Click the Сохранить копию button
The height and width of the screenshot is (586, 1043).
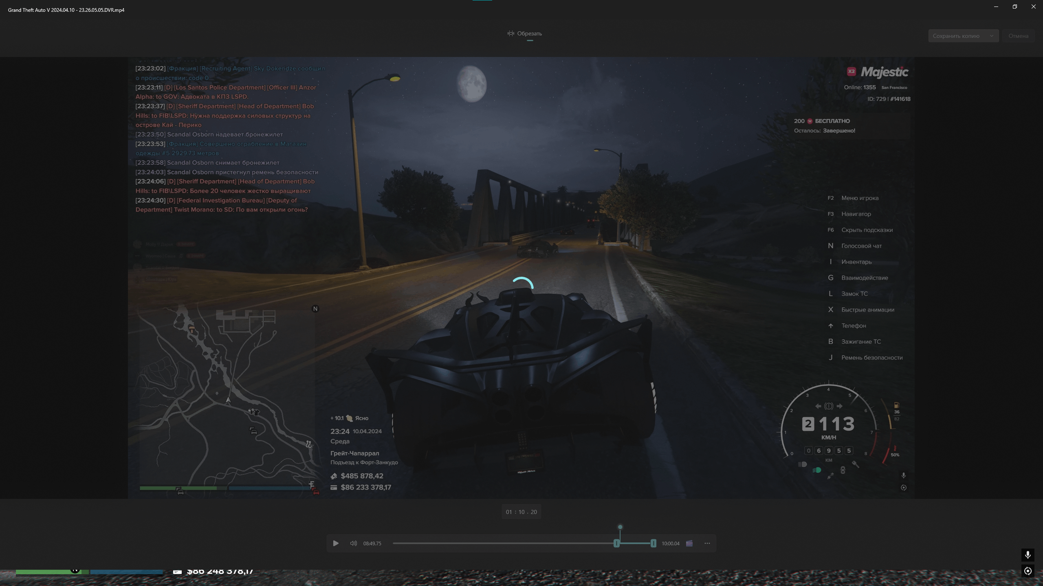956,36
